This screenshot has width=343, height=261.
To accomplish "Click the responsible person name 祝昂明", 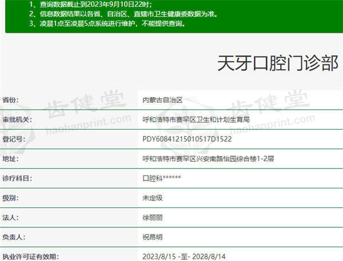I will tap(153, 237).
